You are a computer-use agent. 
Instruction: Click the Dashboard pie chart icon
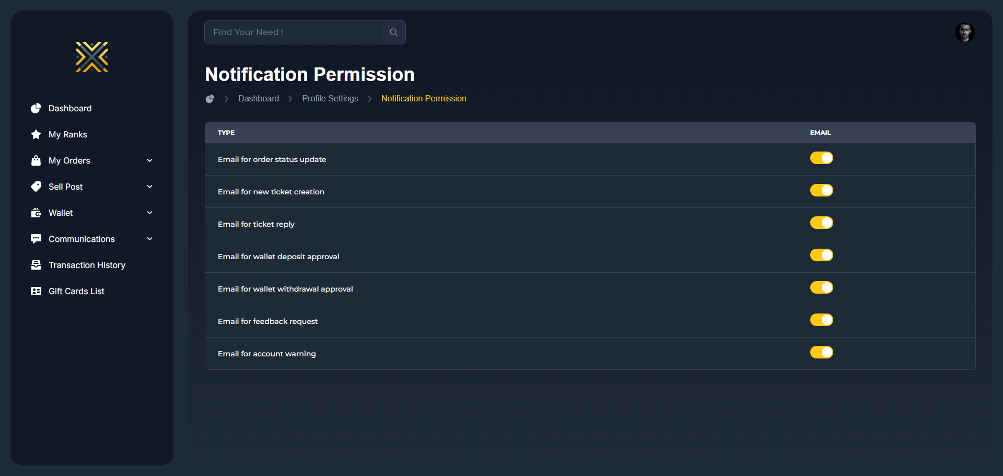point(36,108)
